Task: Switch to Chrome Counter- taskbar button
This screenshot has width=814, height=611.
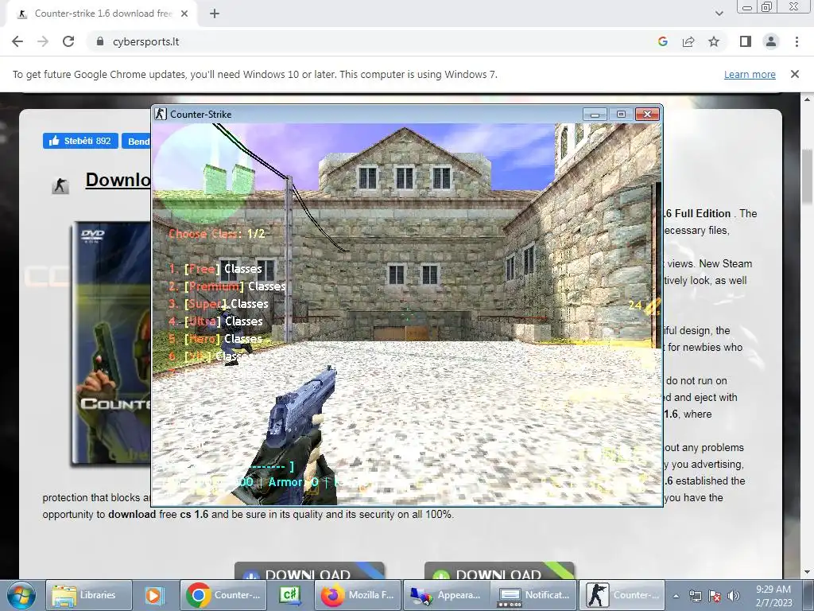Action: pos(223,595)
